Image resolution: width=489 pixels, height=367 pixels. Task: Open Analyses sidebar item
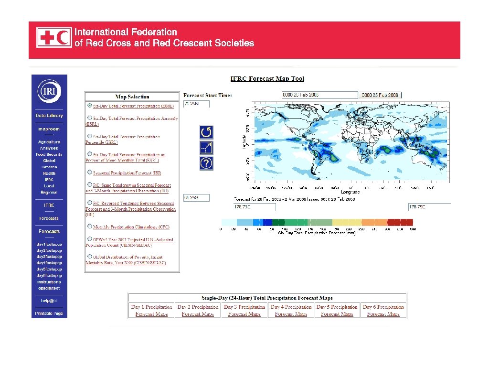click(x=49, y=148)
